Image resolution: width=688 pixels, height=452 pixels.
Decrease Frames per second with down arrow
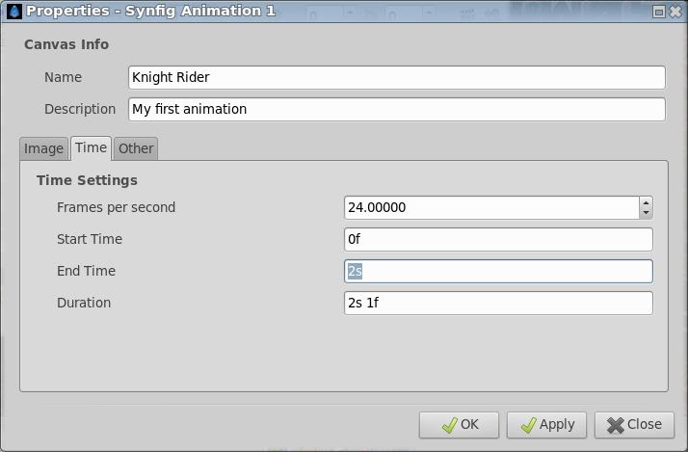point(646,213)
